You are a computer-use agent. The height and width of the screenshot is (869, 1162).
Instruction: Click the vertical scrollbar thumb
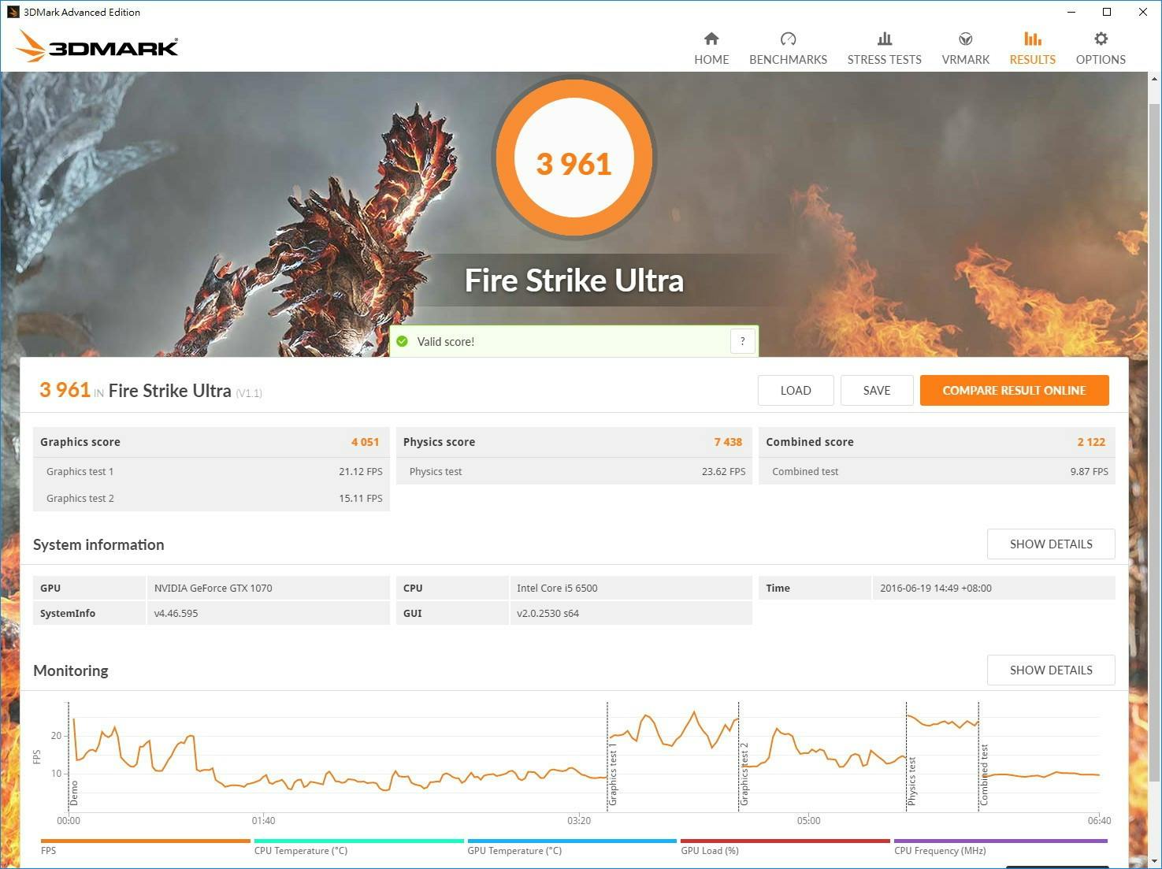pos(1154,441)
